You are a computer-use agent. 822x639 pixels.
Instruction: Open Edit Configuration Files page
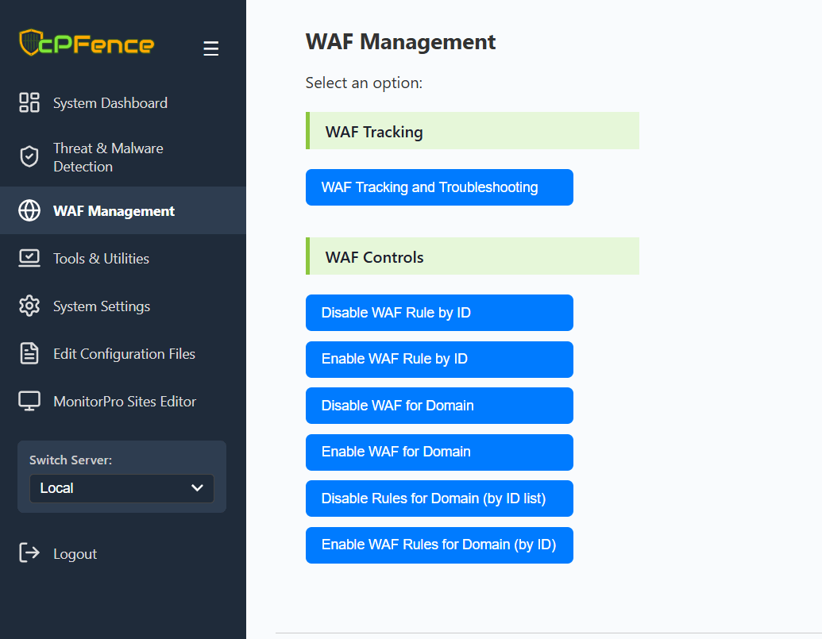point(122,353)
